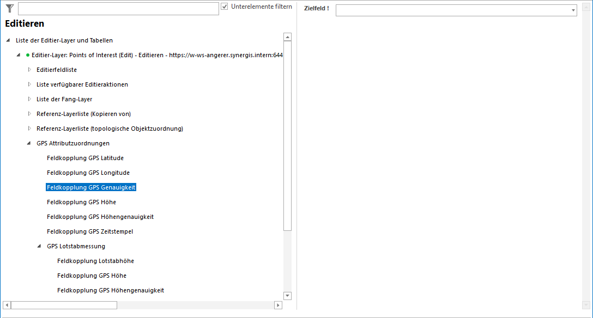Select Feldkopplung GPS Zeitstempel
Image resolution: width=593 pixels, height=318 pixels.
[90, 232]
